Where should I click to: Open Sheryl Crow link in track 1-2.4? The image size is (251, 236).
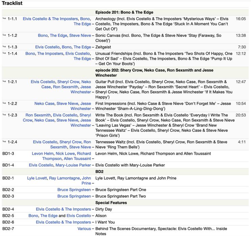70,142
